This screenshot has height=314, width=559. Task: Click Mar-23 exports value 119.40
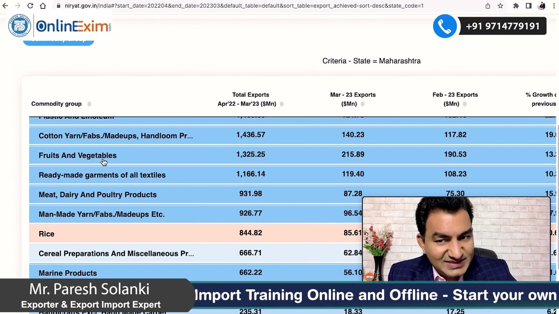click(353, 174)
